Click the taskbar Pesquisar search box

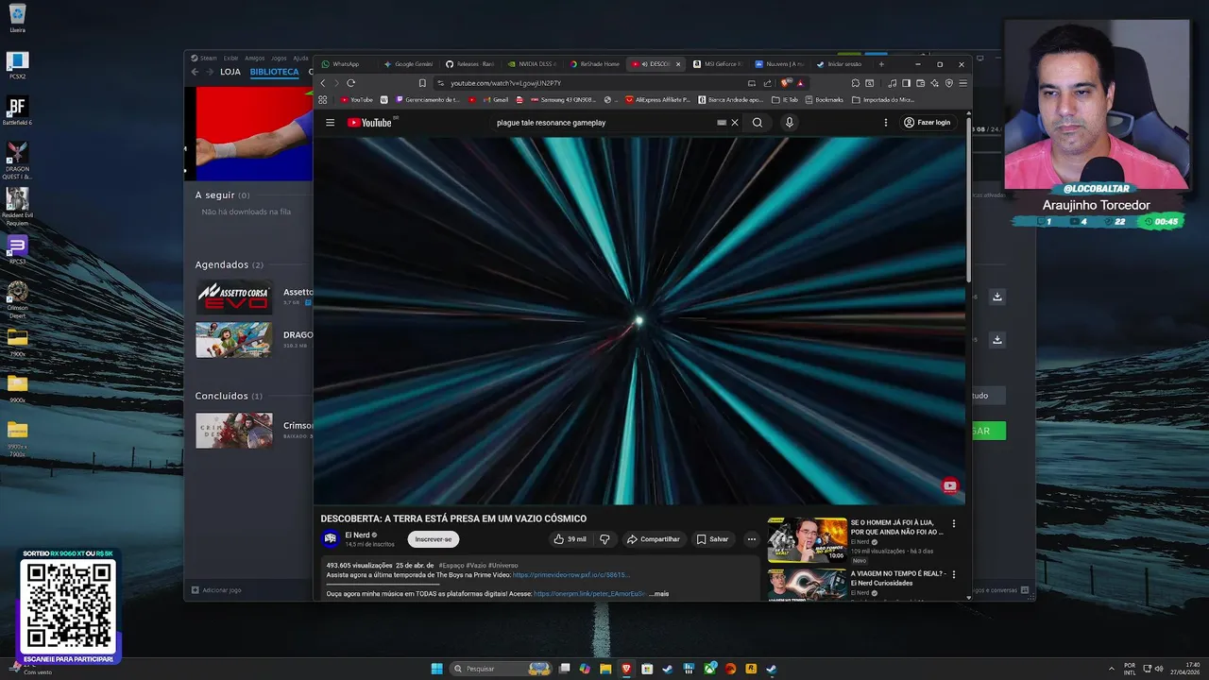(501, 669)
